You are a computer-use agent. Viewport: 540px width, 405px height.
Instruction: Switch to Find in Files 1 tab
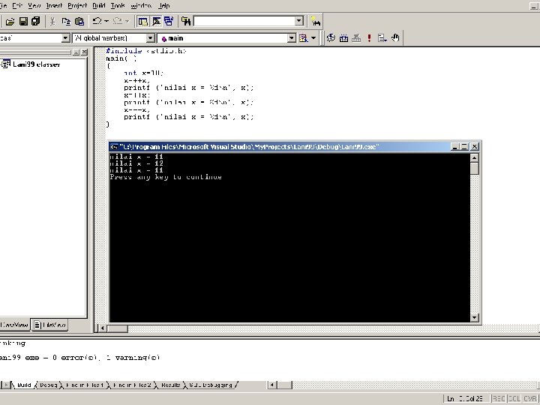[85, 385]
